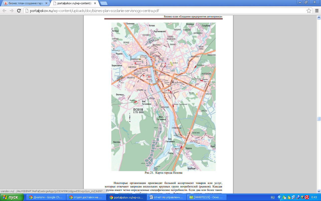This screenshot has width=321, height=201.
Task: Click the 'ПСКОВ 1:75 000' map label
Action: [138, 111]
